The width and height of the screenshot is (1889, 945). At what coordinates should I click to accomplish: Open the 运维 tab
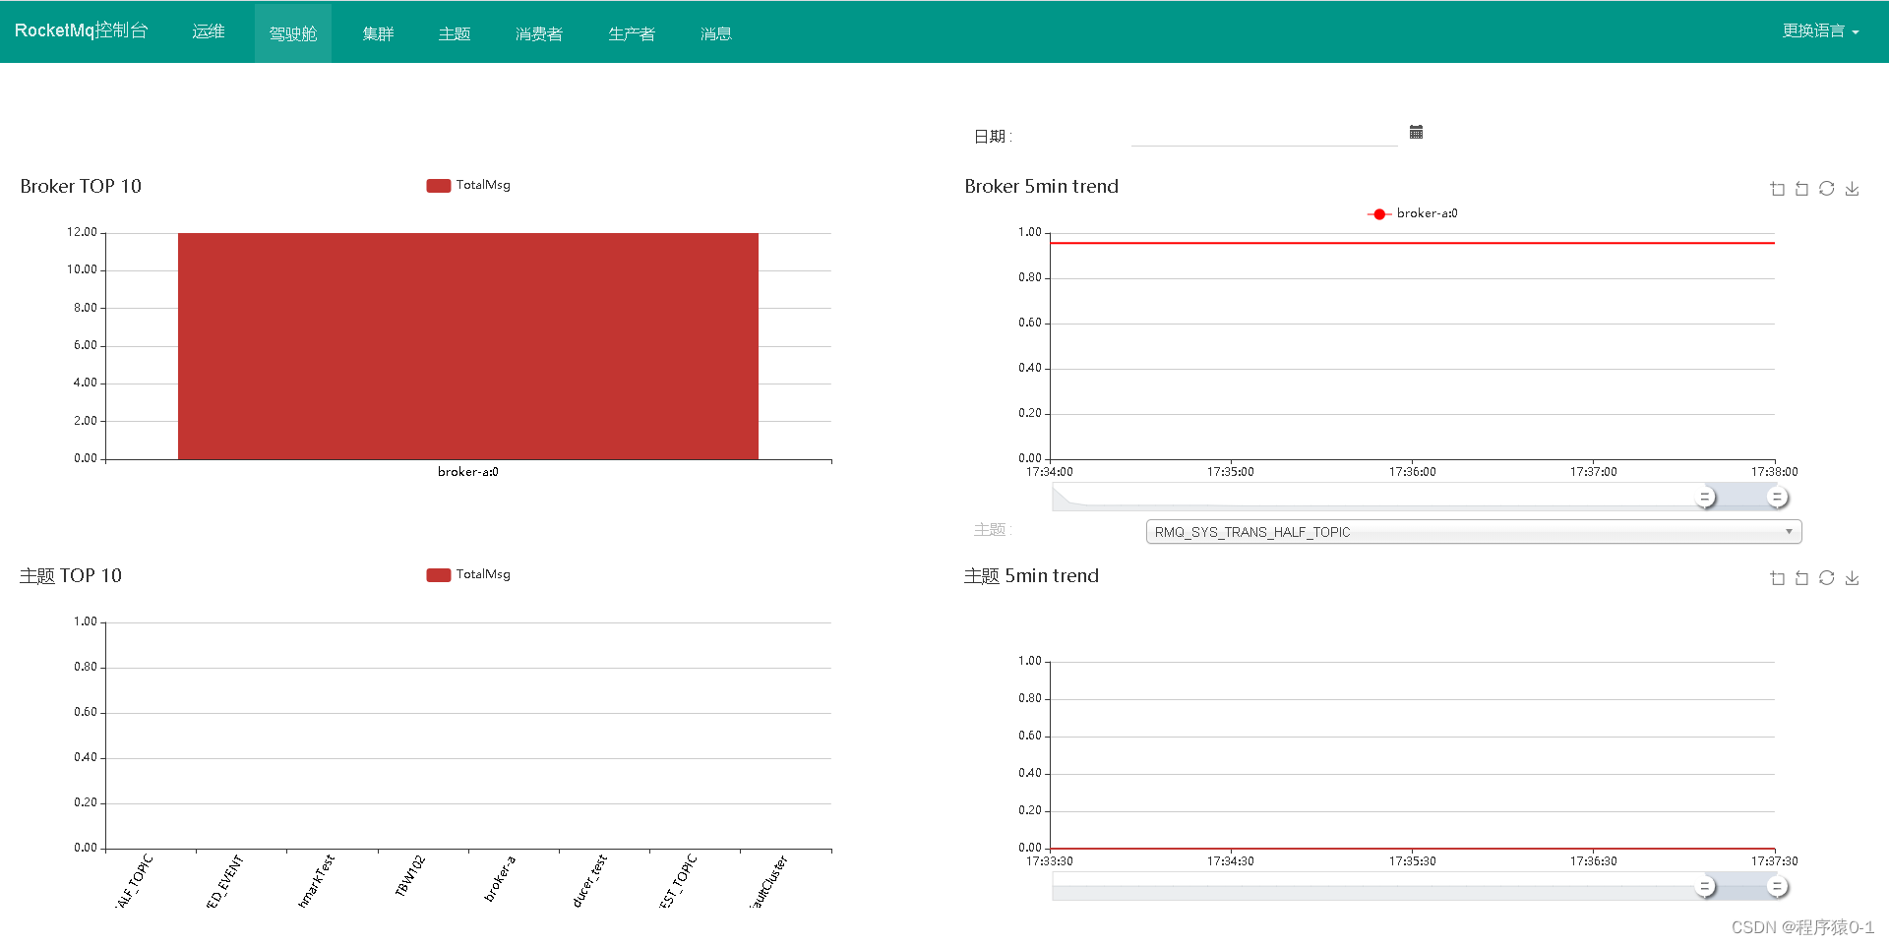tap(209, 31)
